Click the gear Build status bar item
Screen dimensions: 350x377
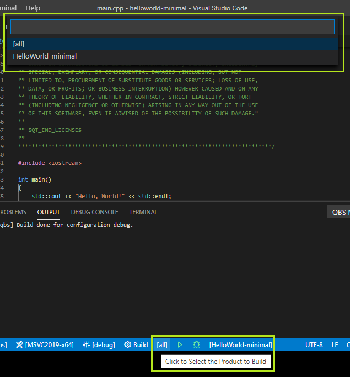click(x=136, y=344)
